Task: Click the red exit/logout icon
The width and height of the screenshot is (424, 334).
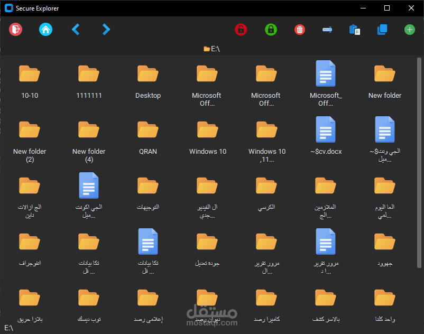Action: (x=15, y=30)
